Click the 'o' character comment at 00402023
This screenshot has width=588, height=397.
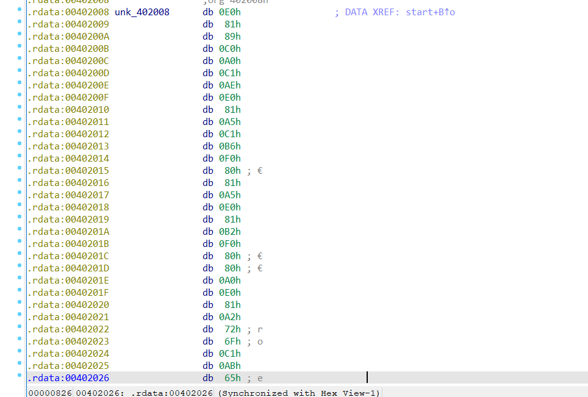260,342
